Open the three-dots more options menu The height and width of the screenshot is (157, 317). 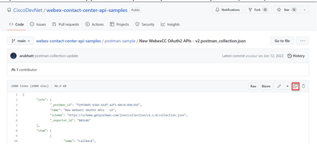(302, 41)
